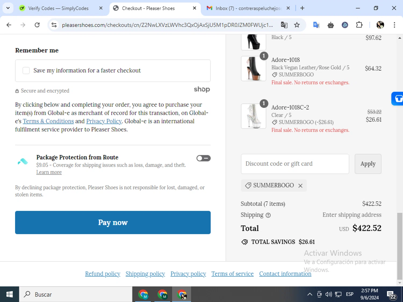The height and width of the screenshot is (302, 403).
Task: Close the Gmail Inbox tab
Action: pos(288,8)
